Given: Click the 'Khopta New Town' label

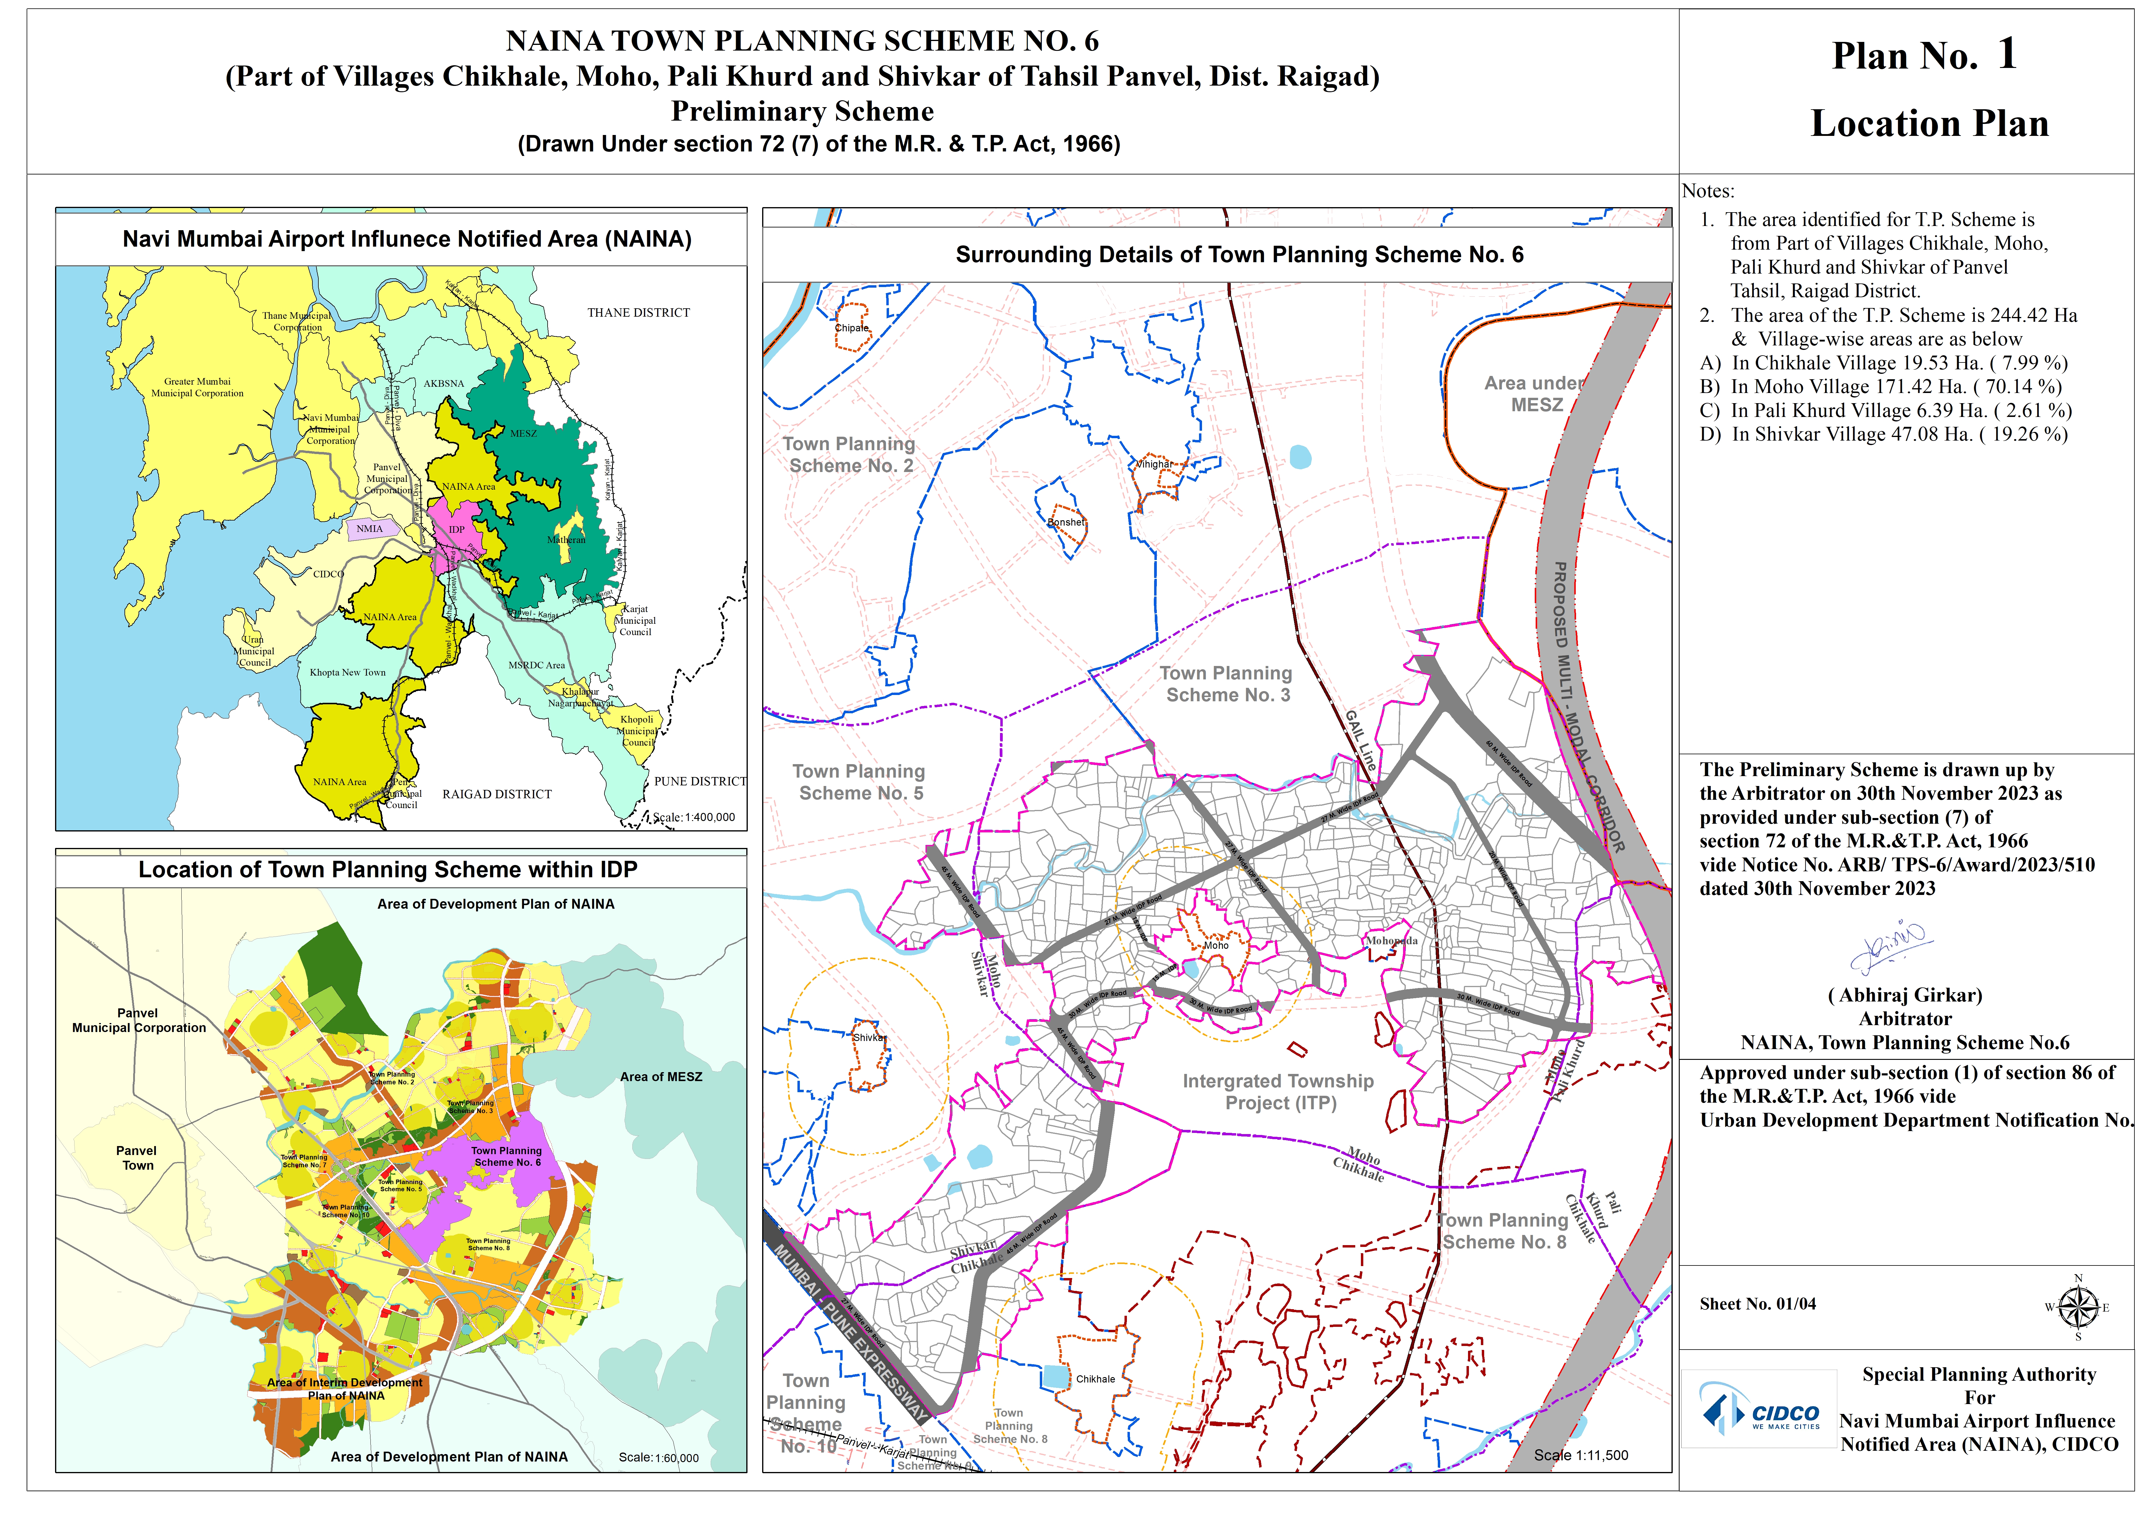Looking at the screenshot, I should (x=347, y=673).
